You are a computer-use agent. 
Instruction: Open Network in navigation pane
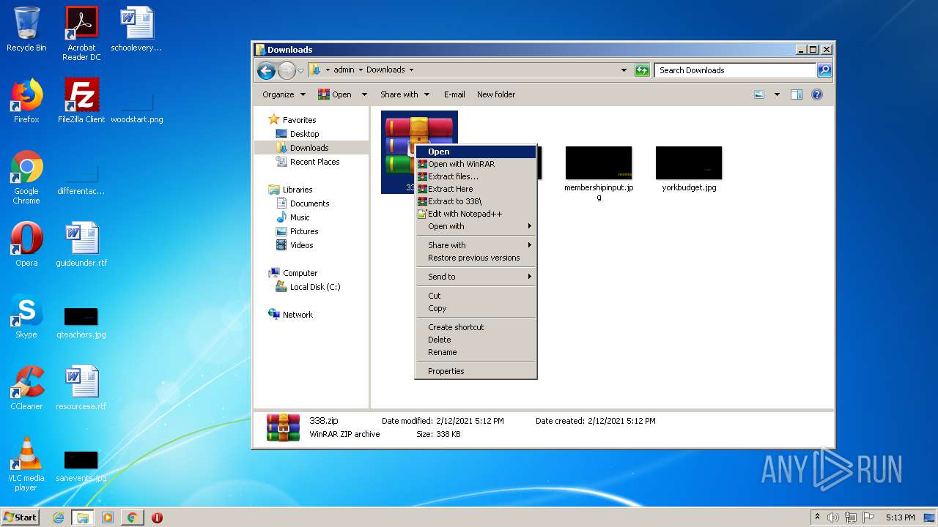[298, 315]
